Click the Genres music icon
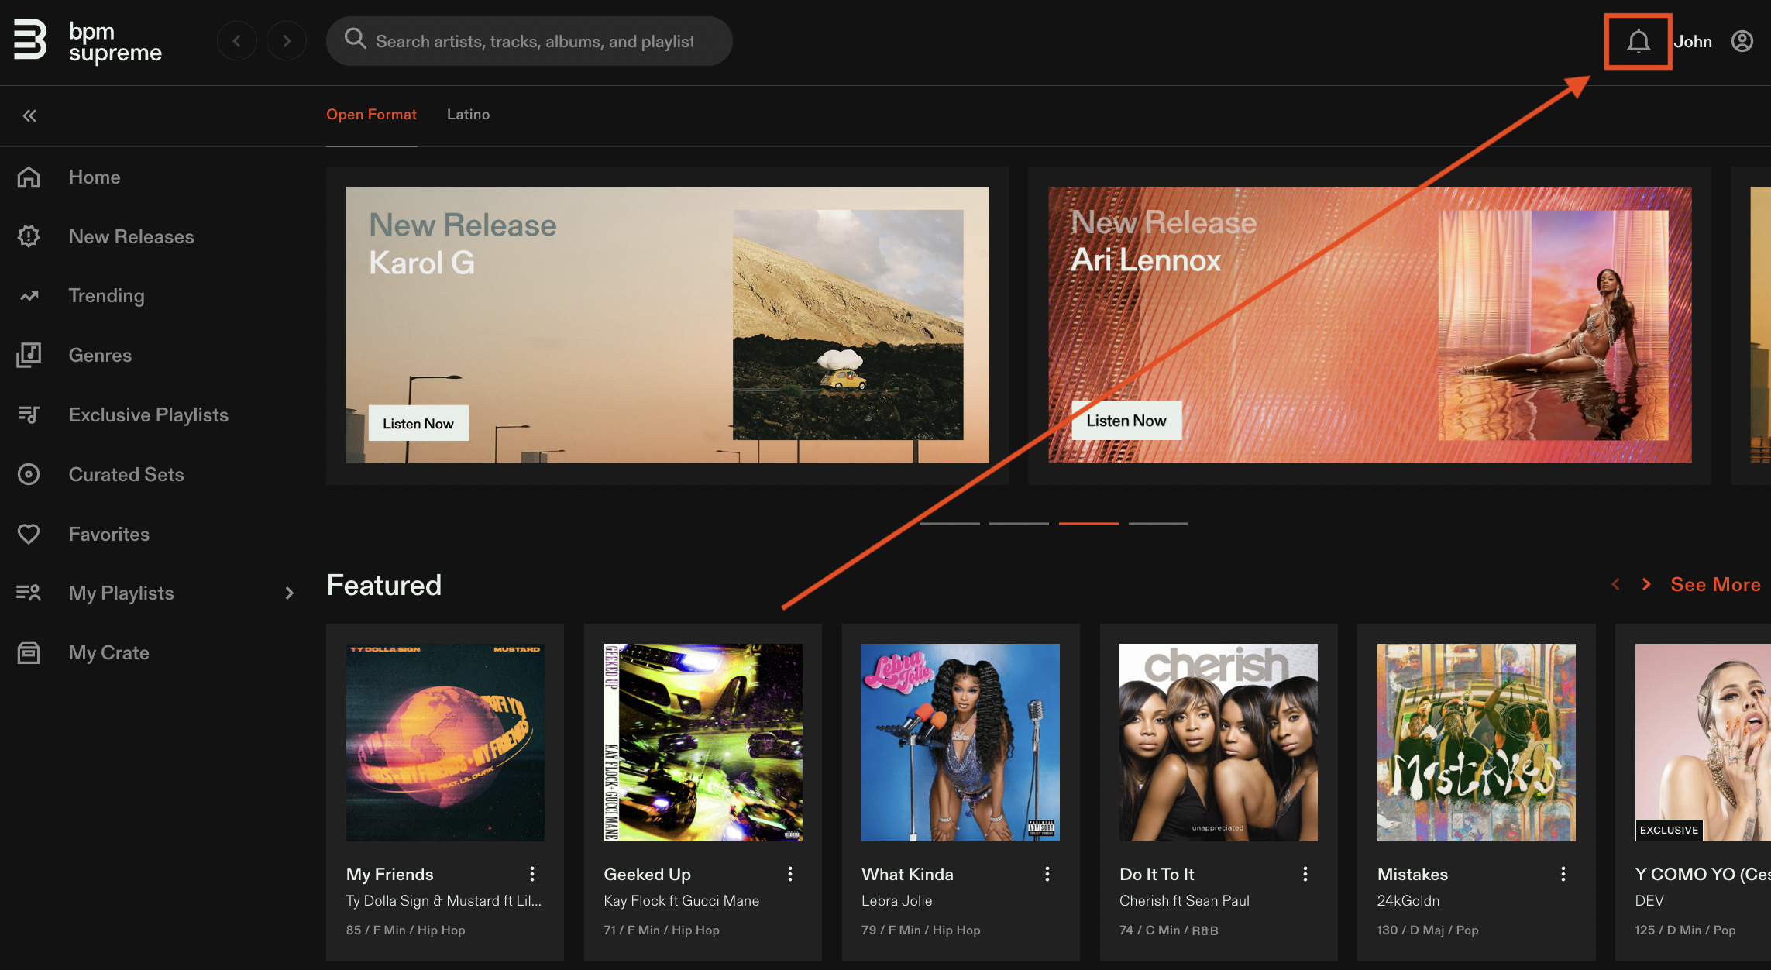 click(x=29, y=355)
